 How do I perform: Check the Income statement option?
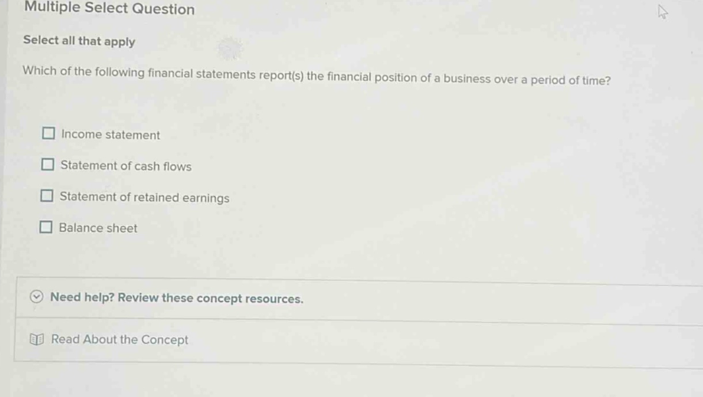(47, 134)
